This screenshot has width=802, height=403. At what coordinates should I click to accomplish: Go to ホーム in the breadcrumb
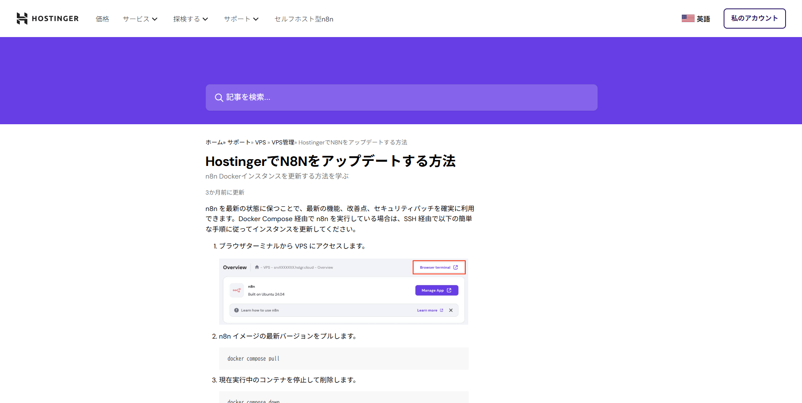(x=214, y=142)
